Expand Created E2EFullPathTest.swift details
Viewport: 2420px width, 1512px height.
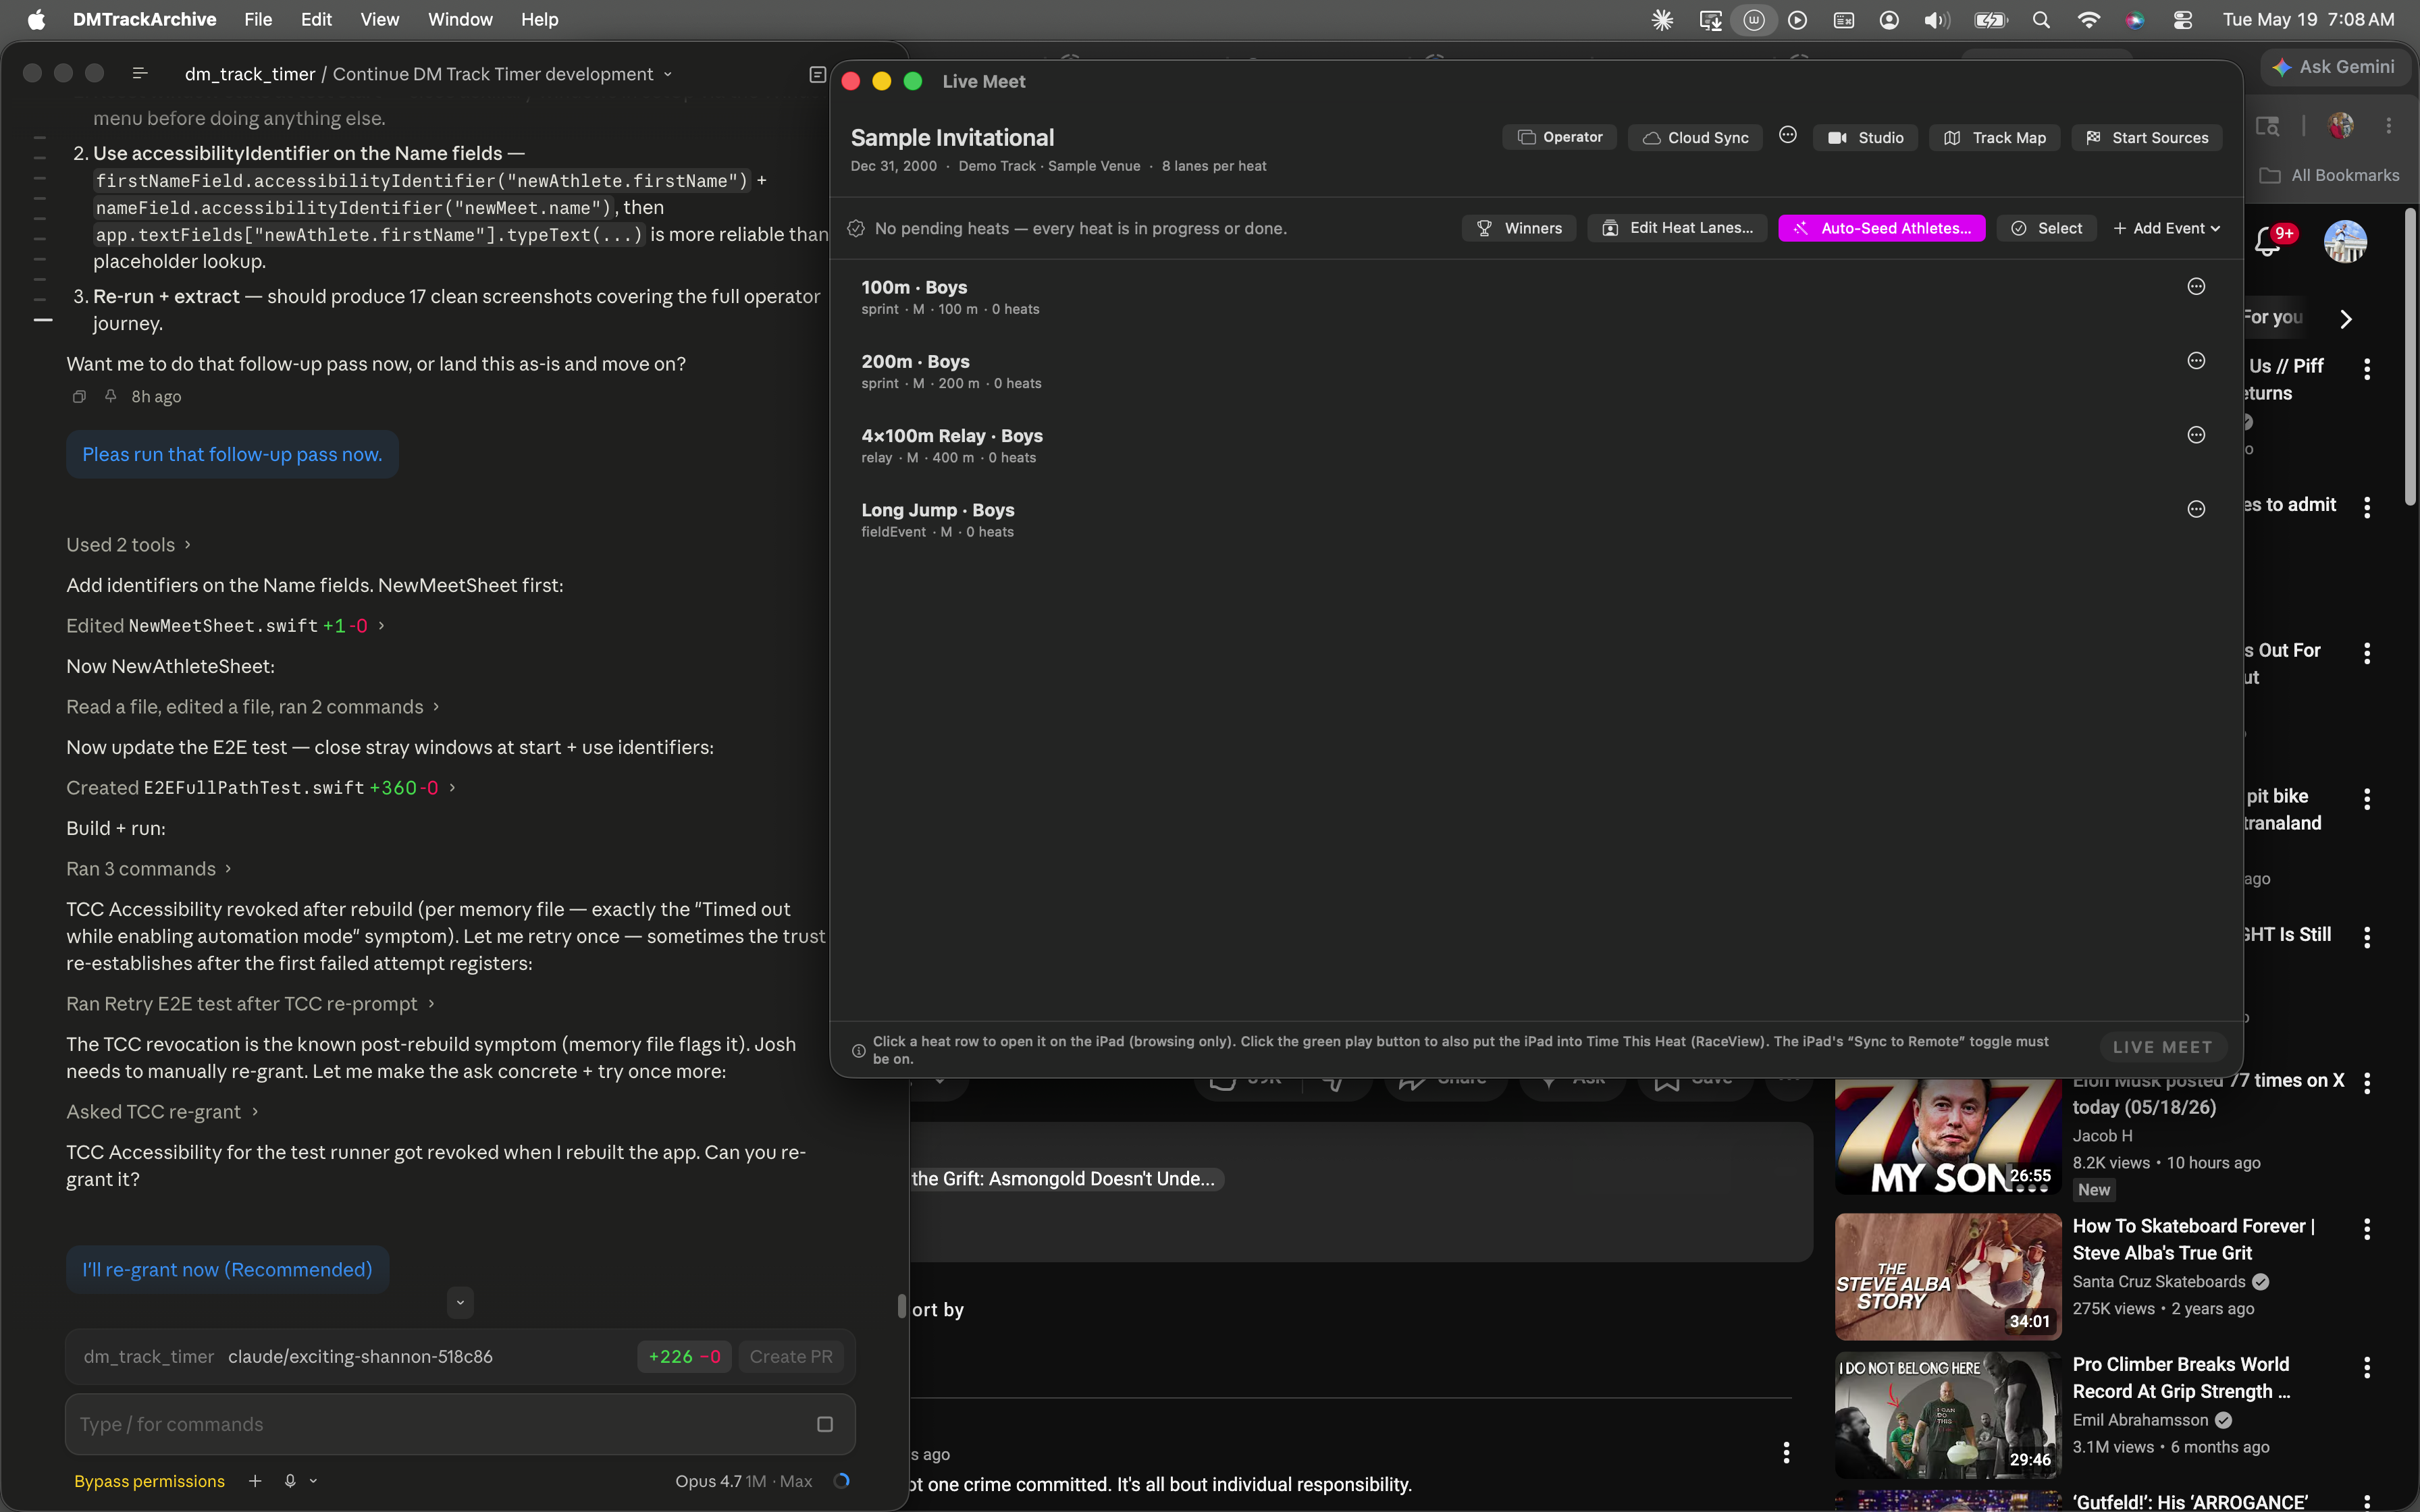point(261,787)
